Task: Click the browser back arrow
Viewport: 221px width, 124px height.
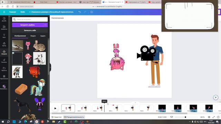Action: click(x=3, y=7)
